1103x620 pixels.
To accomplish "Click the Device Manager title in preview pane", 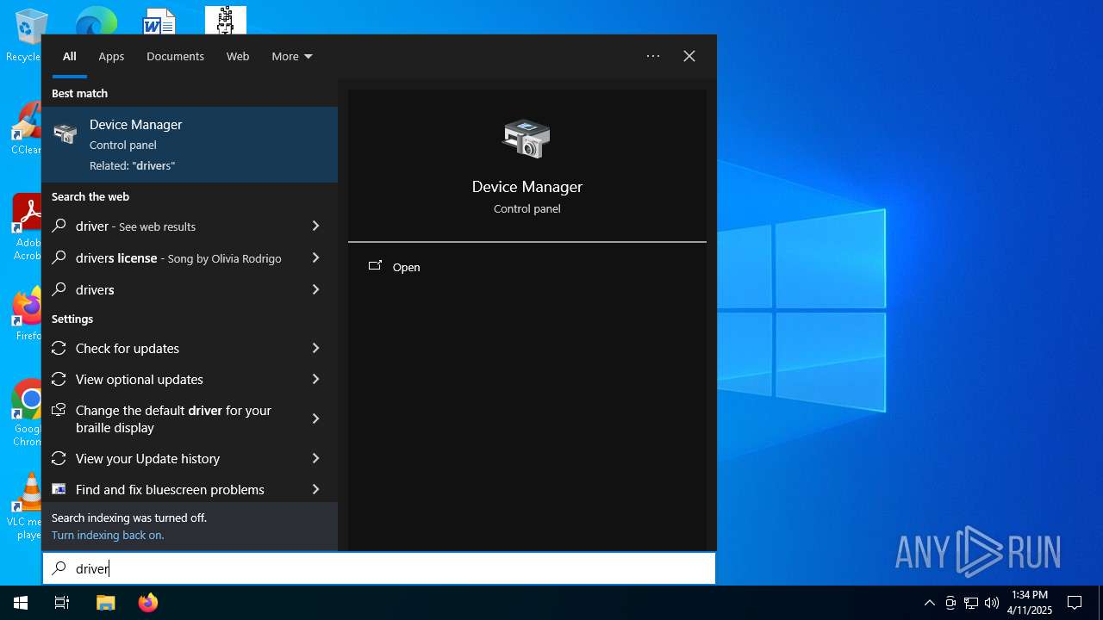I will coord(527,186).
